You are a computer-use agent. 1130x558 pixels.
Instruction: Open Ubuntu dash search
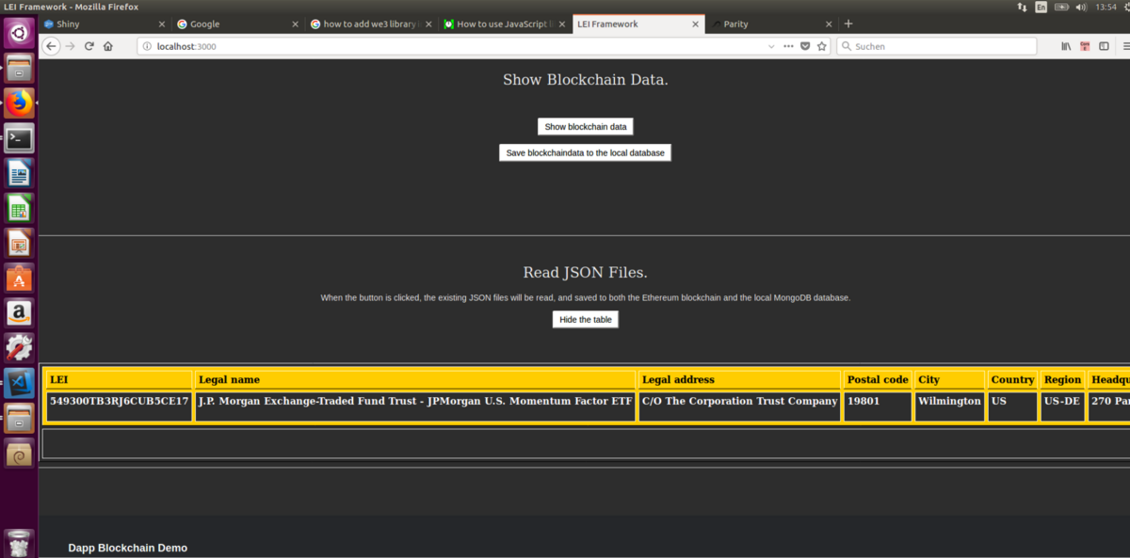(x=19, y=33)
